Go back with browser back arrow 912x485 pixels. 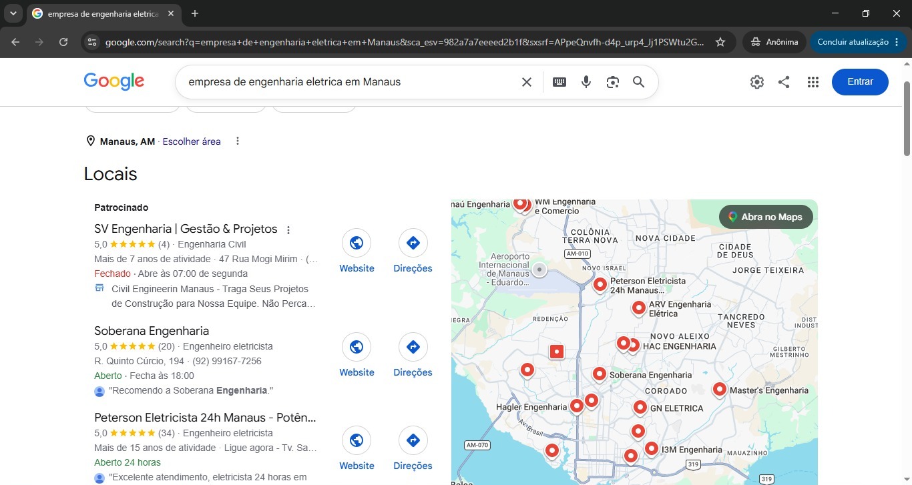coord(15,42)
